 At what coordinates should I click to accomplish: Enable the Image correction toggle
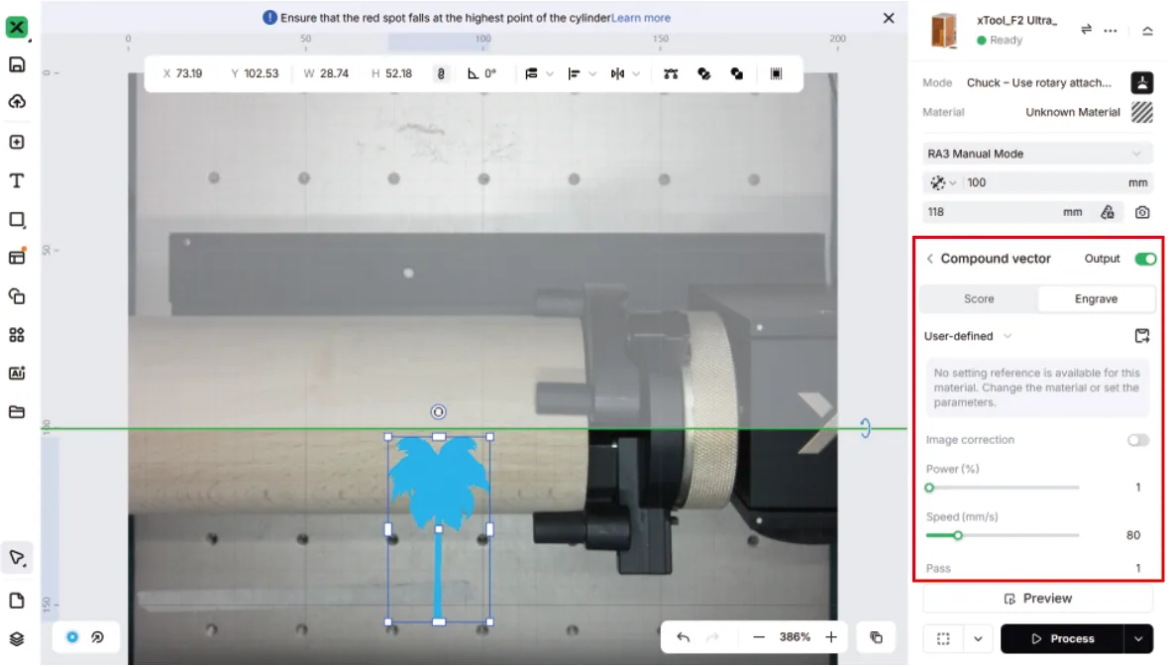click(x=1138, y=440)
